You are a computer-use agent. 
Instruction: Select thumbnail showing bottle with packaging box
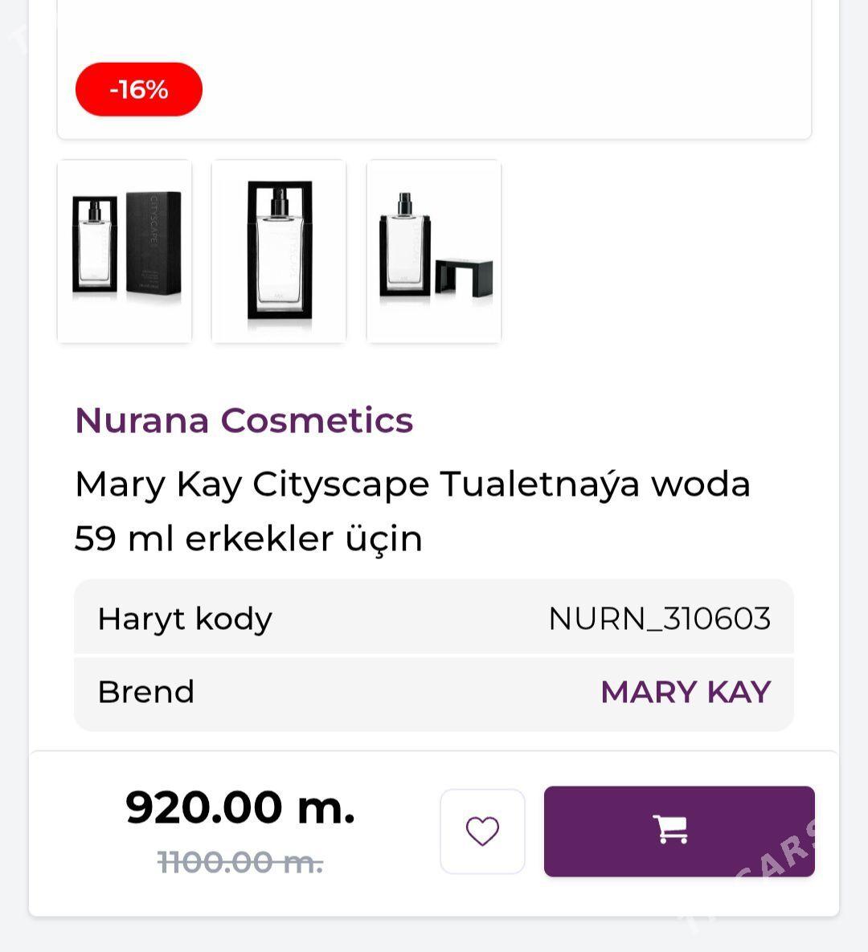coord(125,251)
